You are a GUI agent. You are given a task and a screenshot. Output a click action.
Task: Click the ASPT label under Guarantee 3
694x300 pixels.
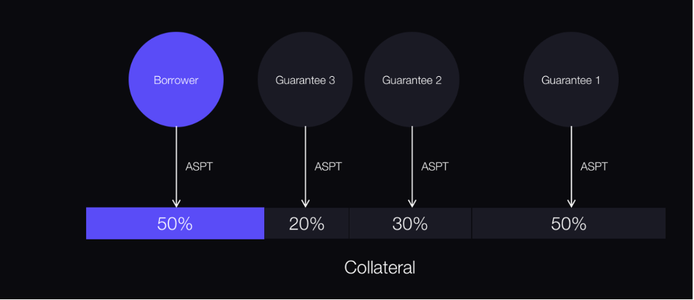(328, 167)
